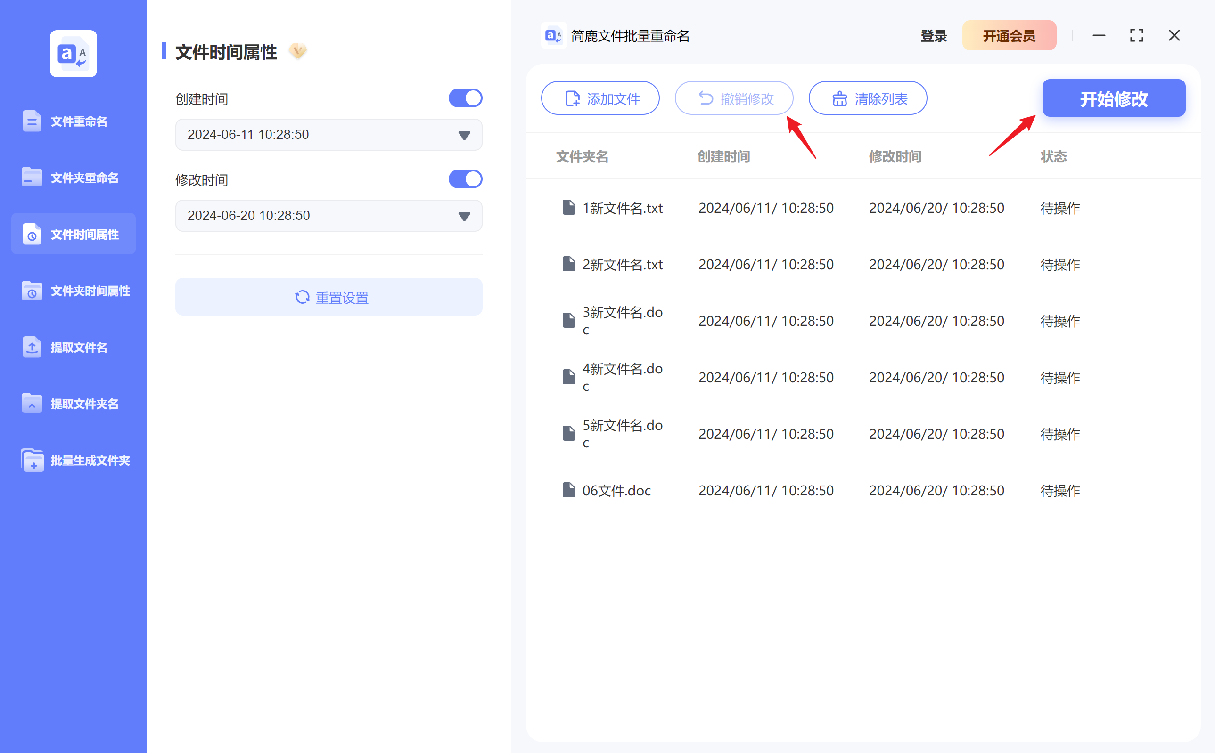Toggle the 创建时间 setting on panel
Image resolution: width=1215 pixels, height=753 pixels.
(465, 97)
